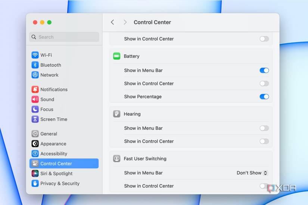Toggle the topmost Show in Control Center switch
Image resolution: width=308 pixels, height=205 pixels.
(x=264, y=39)
